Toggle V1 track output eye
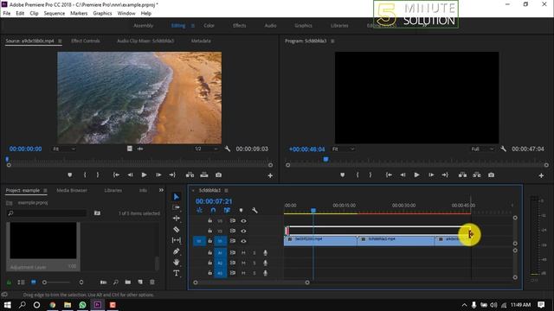The width and height of the screenshot is (554, 311). 244,241
